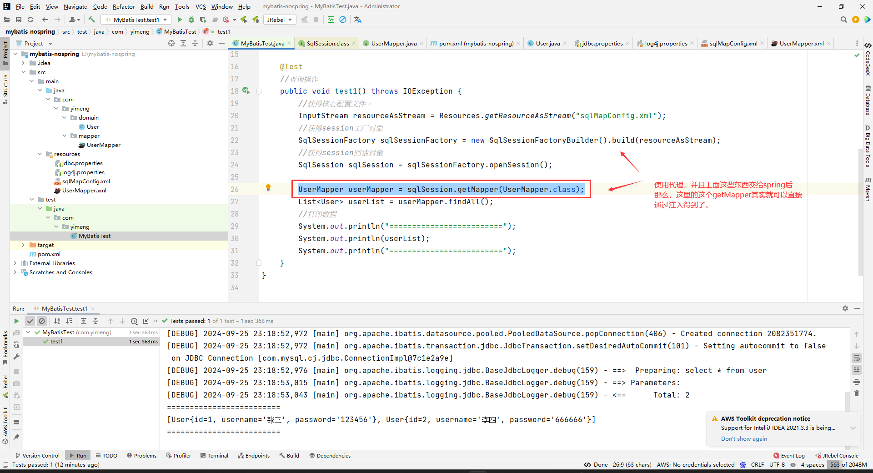The width and height of the screenshot is (873, 473).
Task: Click "Don't show again" in AWS notice
Action: click(744, 438)
